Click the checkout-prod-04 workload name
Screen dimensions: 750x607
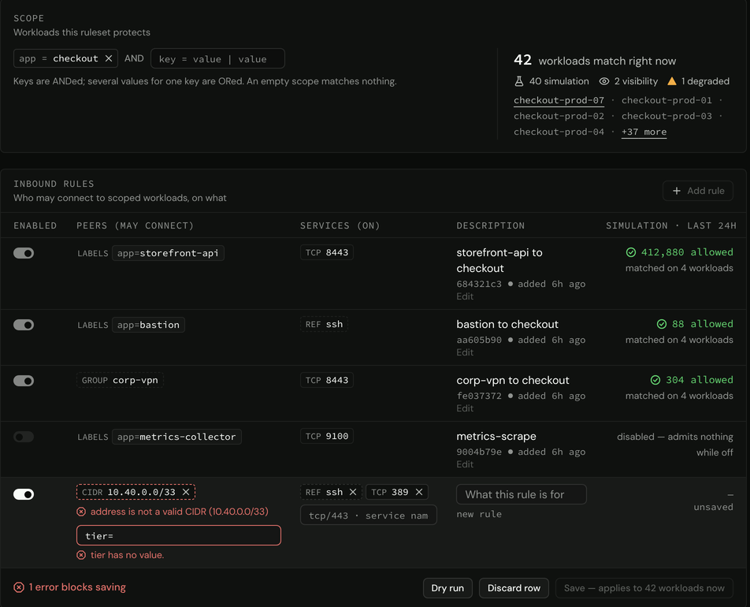point(559,132)
